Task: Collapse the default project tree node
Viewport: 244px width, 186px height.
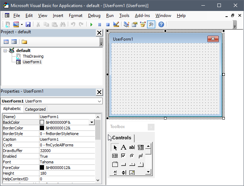Action: click(5, 51)
